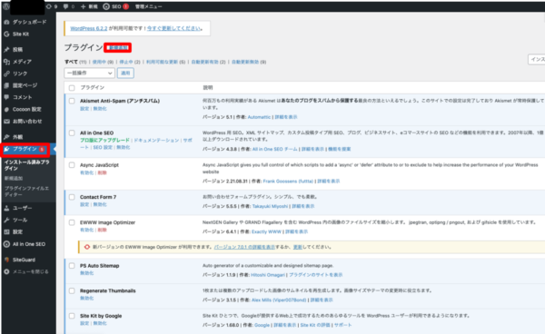545x334 pixels.
Task: Open 新規追加 in the Plugins submenu
Action: coord(14,178)
